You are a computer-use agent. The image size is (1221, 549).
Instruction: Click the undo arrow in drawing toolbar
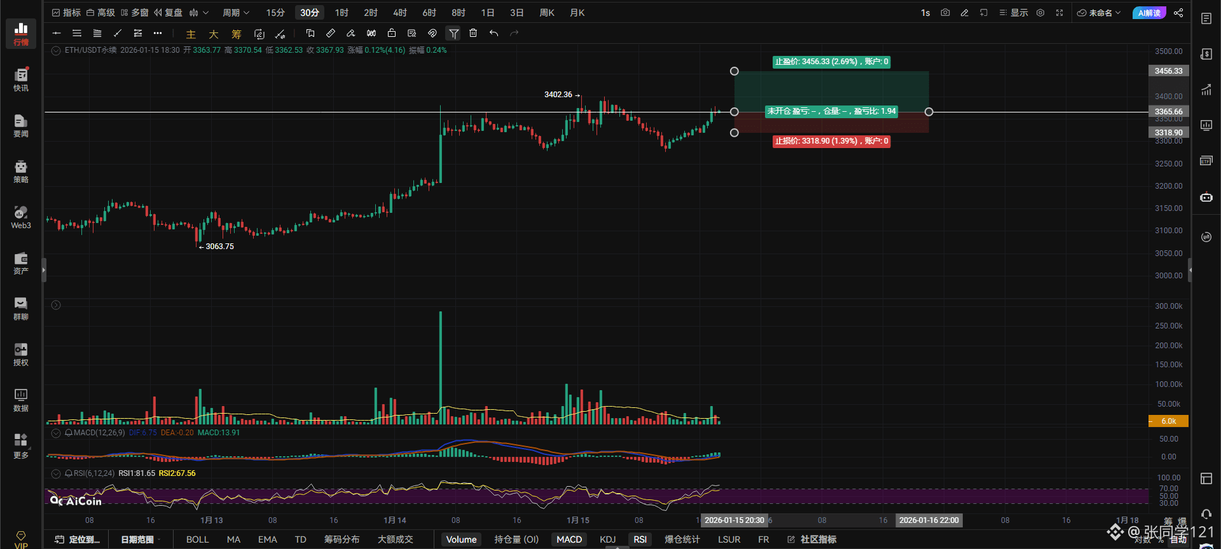(x=493, y=33)
